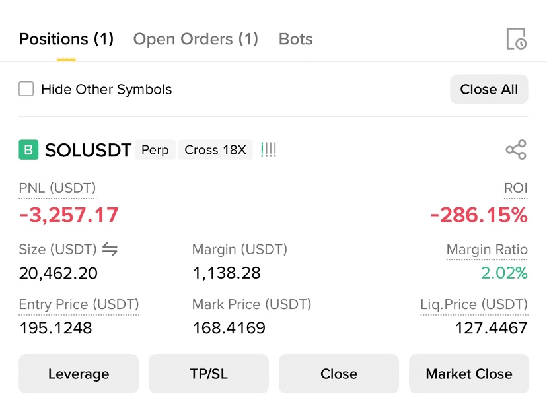Viewport: 547px width, 410px height.
Task: Show ROI explanation from label
Action: (515, 188)
